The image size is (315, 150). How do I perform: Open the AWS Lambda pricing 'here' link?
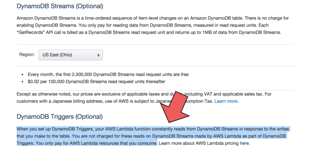pos(244,143)
